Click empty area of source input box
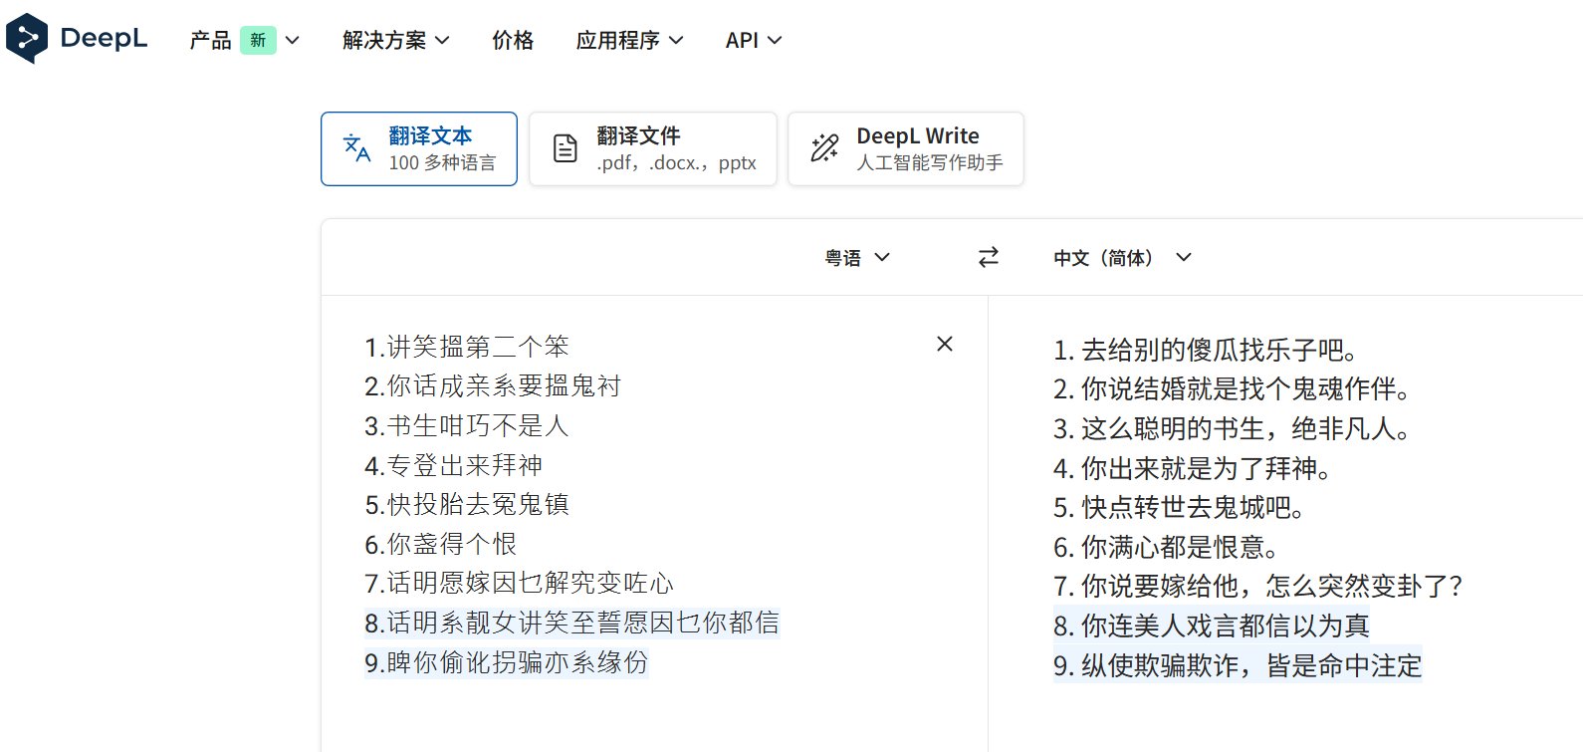Viewport: 1583px width, 752px height. coord(654,715)
